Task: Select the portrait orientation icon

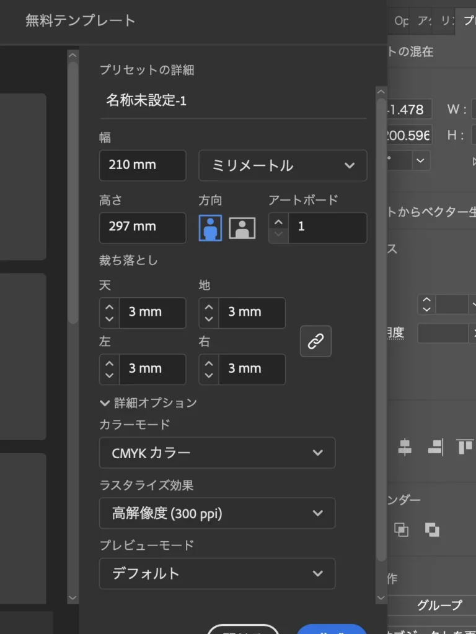Action: 210,228
